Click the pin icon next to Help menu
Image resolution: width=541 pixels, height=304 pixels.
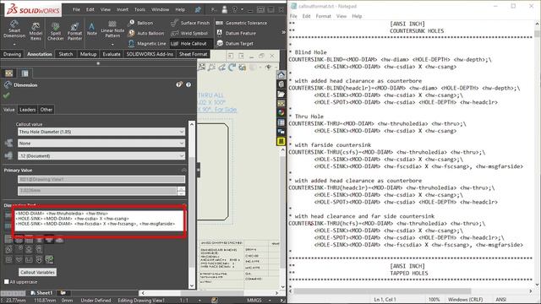(x=198, y=9)
